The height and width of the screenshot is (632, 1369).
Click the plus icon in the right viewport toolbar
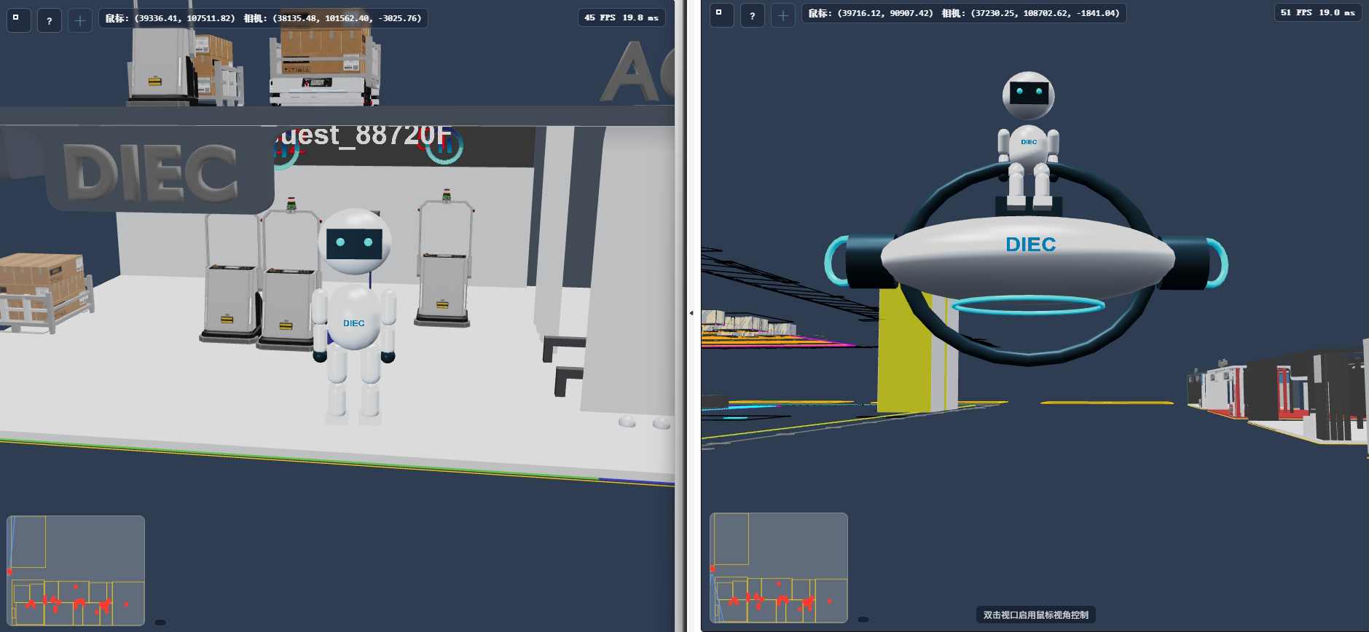click(782, 15)
